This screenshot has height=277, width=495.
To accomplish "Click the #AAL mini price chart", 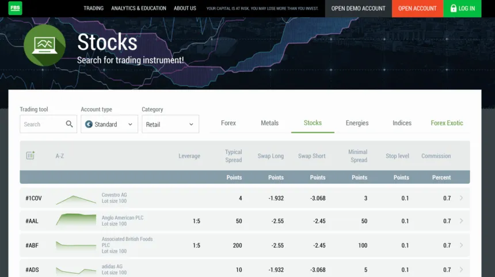I will 76,221.
